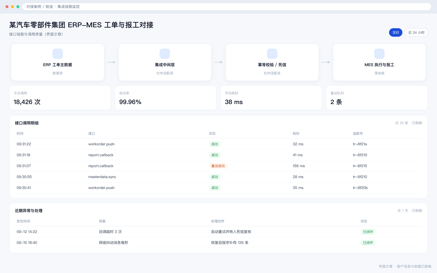Open the 重试队列 2 条 metric card
Screen dimensions: 437x273
point(377,98)
